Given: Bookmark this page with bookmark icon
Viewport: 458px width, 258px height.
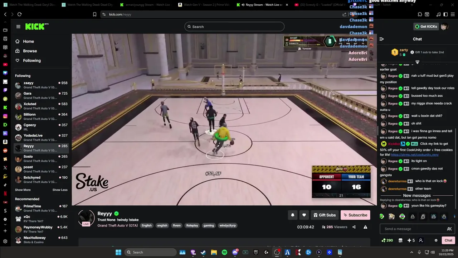Looking at the screenshot, I should point(94,14).
